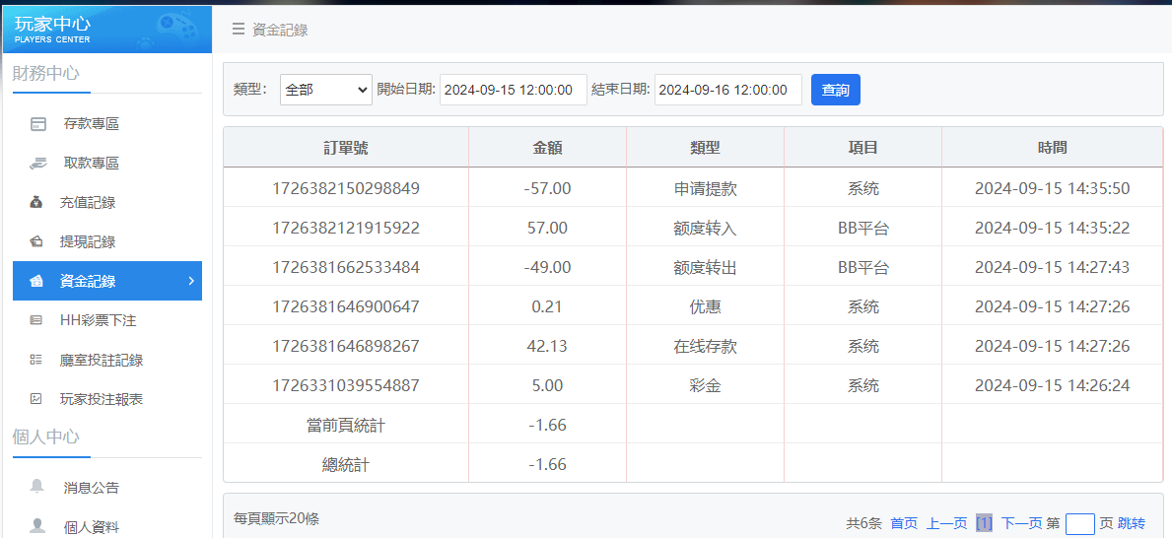This screenshot has height=538, width=1172.
Task: Click the 結束日期 date field
Action: [x=727, y=90]
